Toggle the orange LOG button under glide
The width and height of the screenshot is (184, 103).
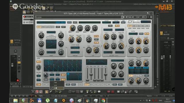point(39,62)
